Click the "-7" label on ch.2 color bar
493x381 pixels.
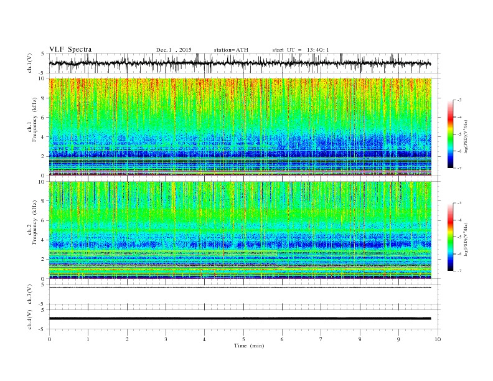tap(459, 271)
